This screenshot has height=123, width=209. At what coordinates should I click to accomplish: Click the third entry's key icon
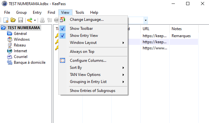(57, 48)
